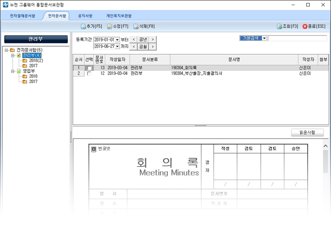The image size is (331, 225).
Task: Click the 추가[F5] add document icon
Action: point(83,27)
